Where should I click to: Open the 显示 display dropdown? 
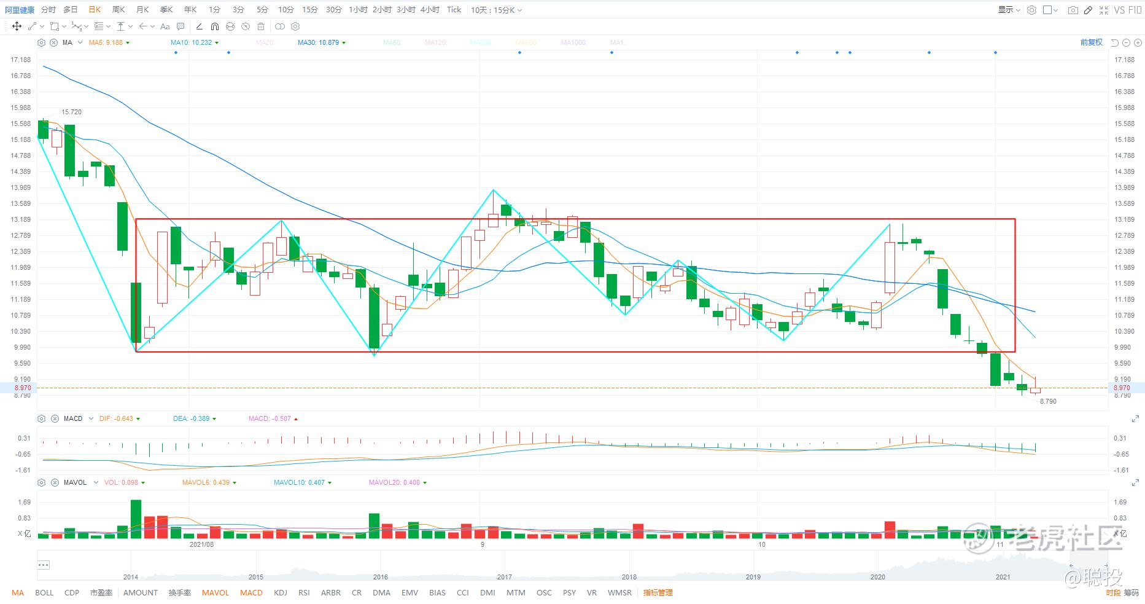[1009, 10]
